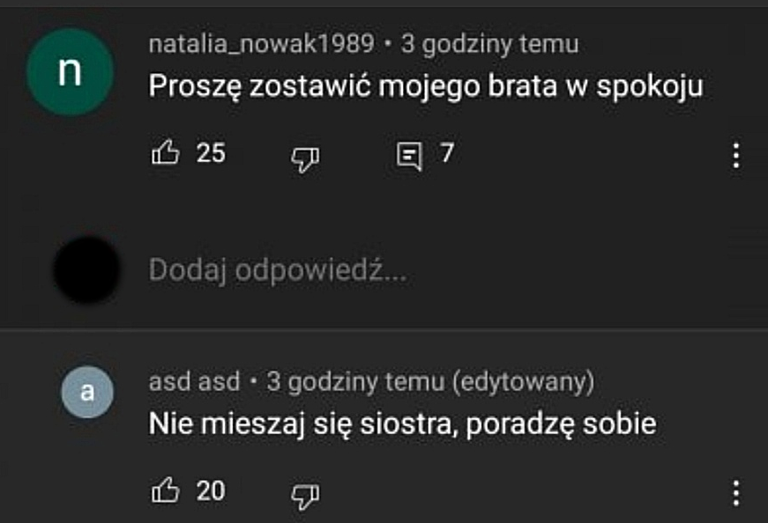Open the natalia_nowak1989 username link
768x523 pixels.
pyautogui.click(x=262, y=43)
